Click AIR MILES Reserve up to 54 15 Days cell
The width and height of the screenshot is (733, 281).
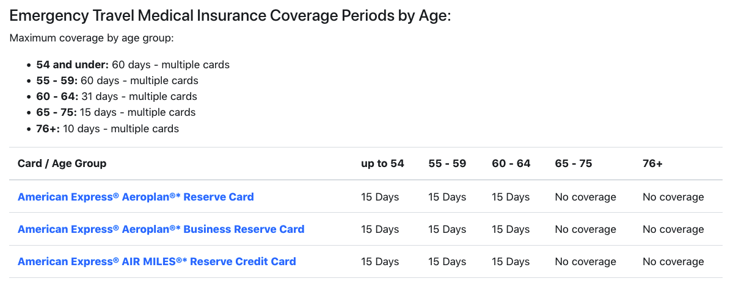380,261
